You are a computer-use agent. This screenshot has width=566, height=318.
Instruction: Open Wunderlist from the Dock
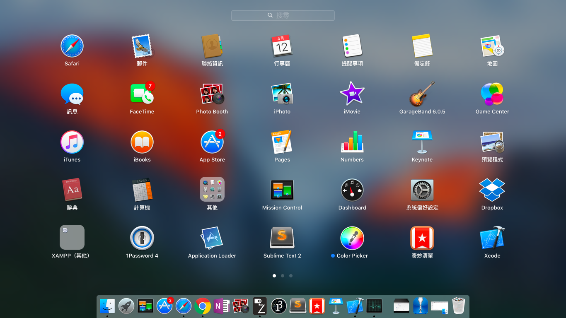coord(317,306)
